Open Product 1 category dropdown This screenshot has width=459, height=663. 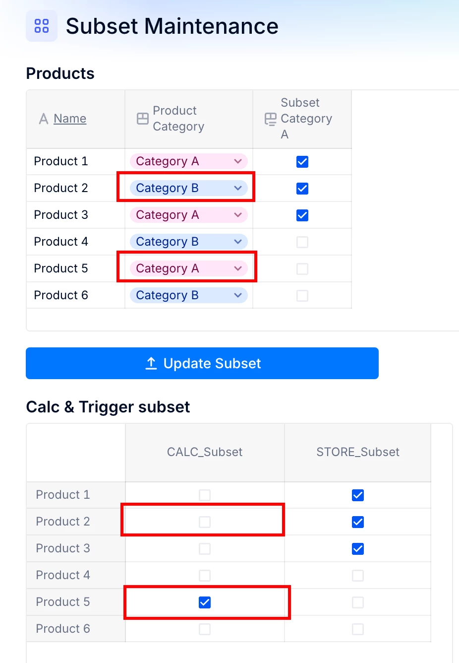coord(238,161)
